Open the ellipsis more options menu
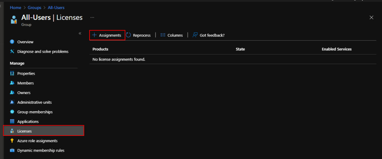The image size is (382, 159). (93, 17)
